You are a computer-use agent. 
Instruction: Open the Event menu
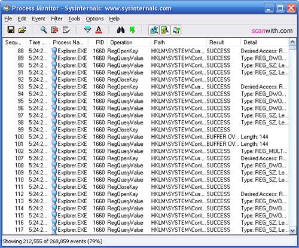(38, 19)
